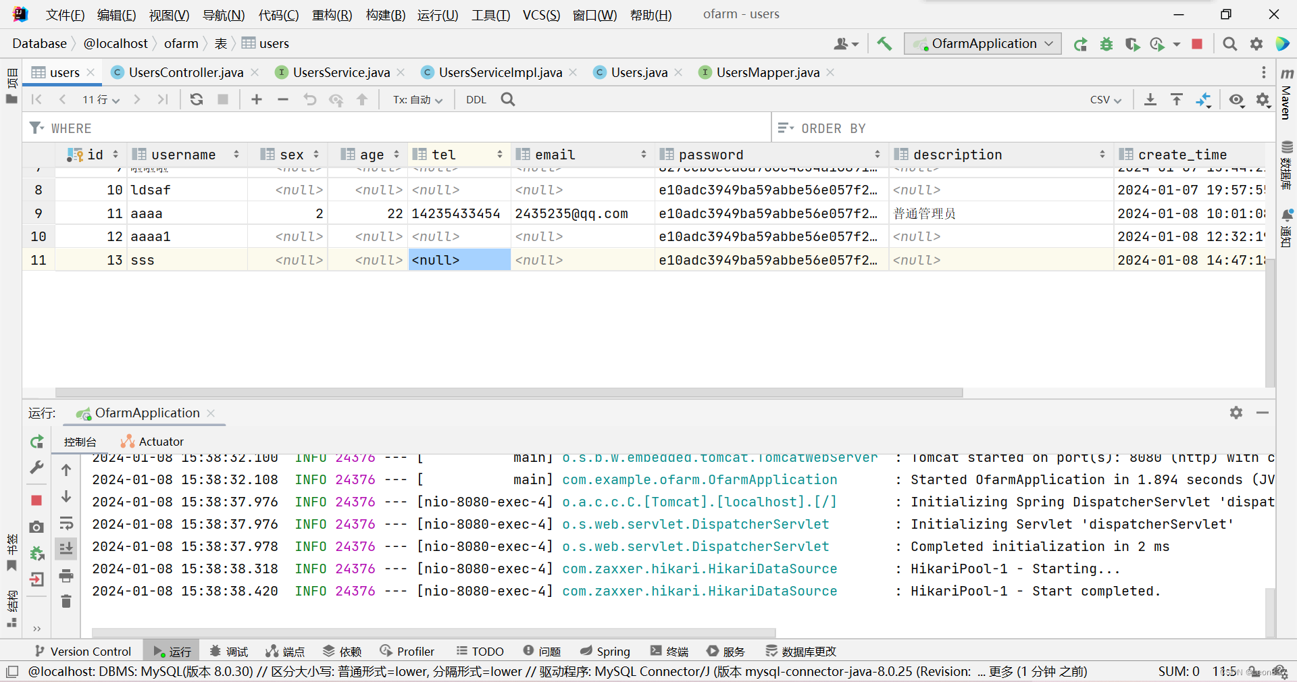Open the CSV export format dropdown

click(1104, 99)
